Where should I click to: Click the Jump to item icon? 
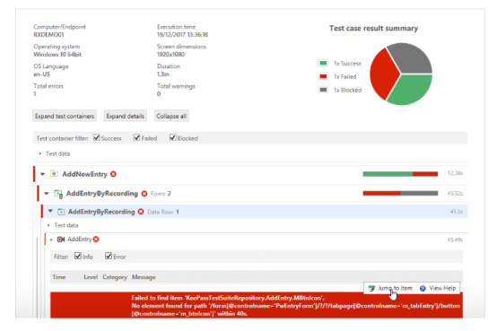pyautogui.click(x=371, y=288)
